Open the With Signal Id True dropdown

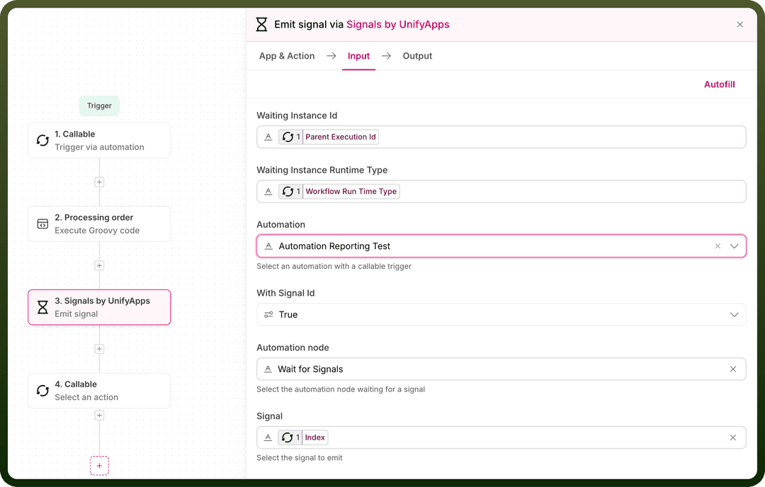click(x=501, y=314)
